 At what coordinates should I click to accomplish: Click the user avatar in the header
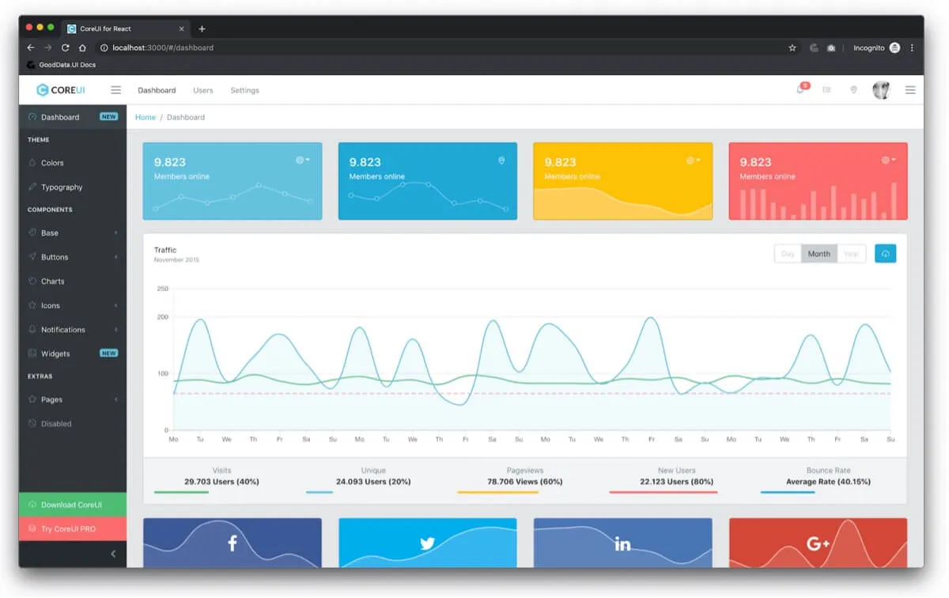[x=881, y=89]
